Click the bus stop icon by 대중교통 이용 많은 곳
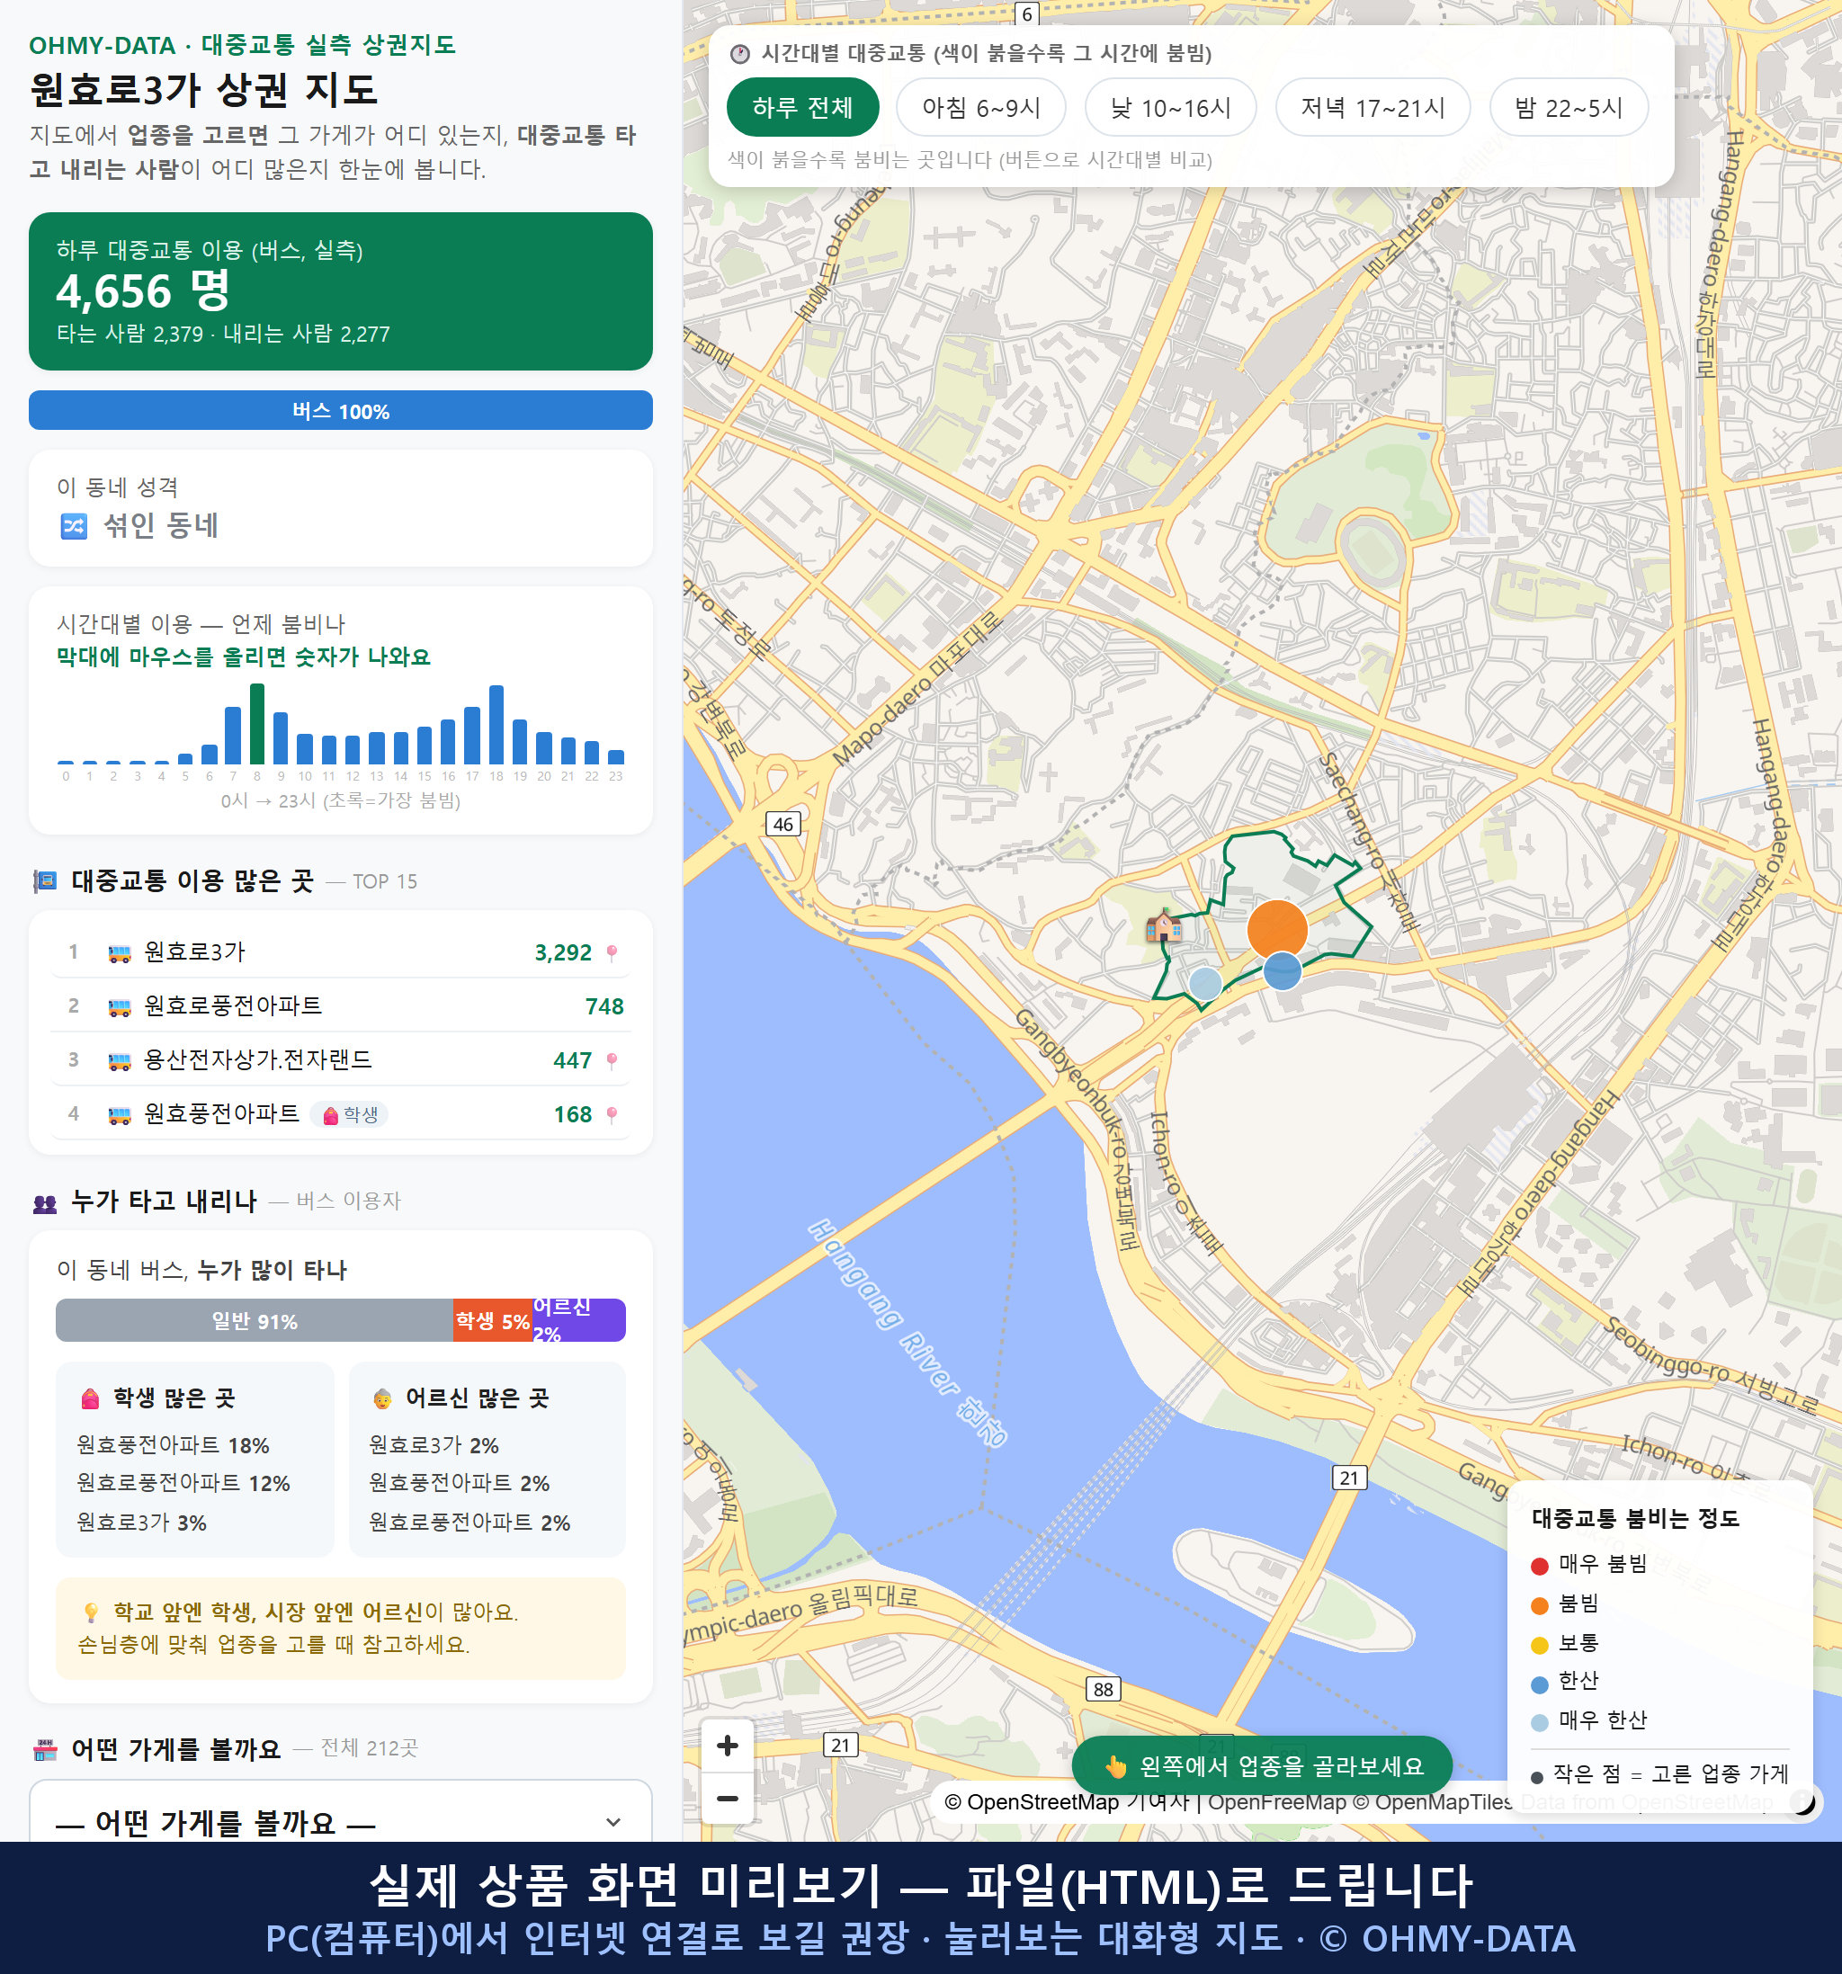 click(x=45, y=880)
